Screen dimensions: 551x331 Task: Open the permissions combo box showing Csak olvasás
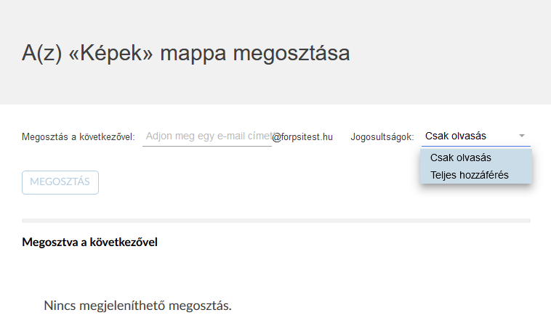click(x=476, y=136)
